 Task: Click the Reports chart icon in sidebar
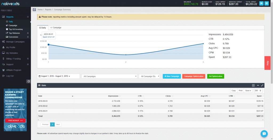pyautogui.click(x=3, y=17)
